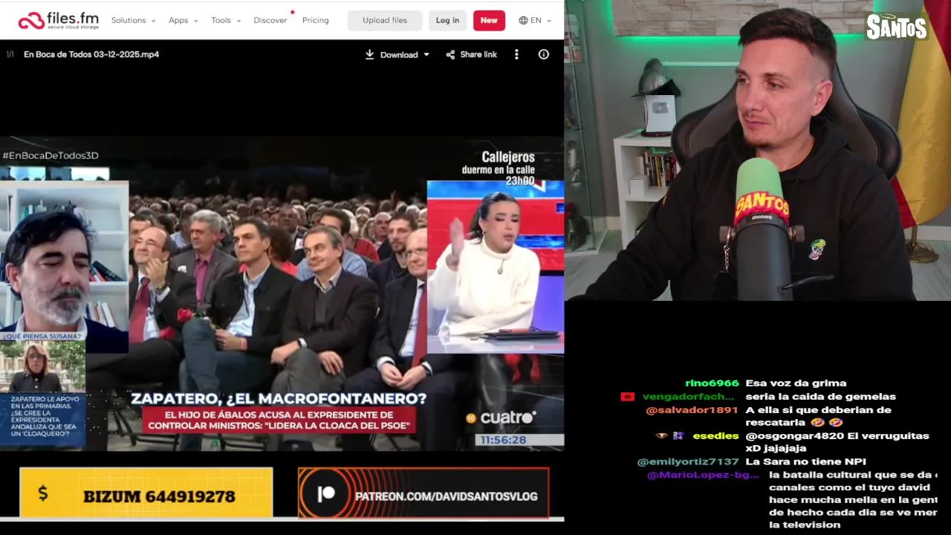
Task: Click the Share link label
Action: (478, 54)
